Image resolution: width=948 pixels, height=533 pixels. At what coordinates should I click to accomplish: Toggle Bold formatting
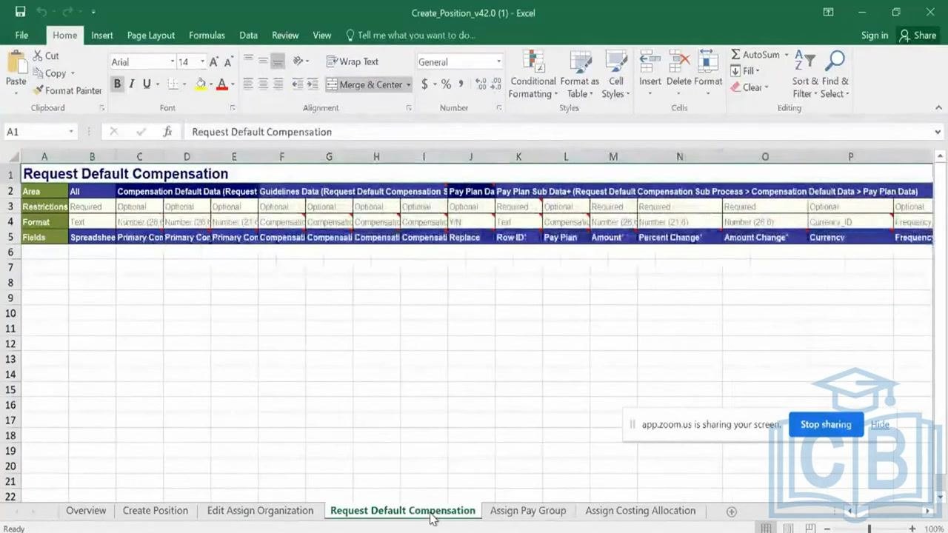117,84
